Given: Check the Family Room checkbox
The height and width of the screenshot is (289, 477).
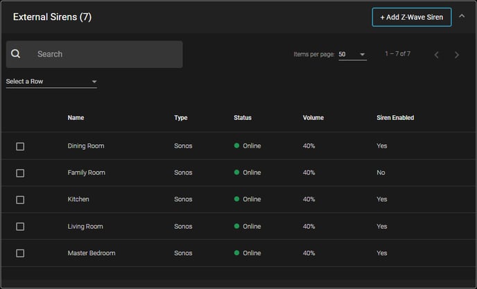Looking at the screenshot, I should (20, 173).
